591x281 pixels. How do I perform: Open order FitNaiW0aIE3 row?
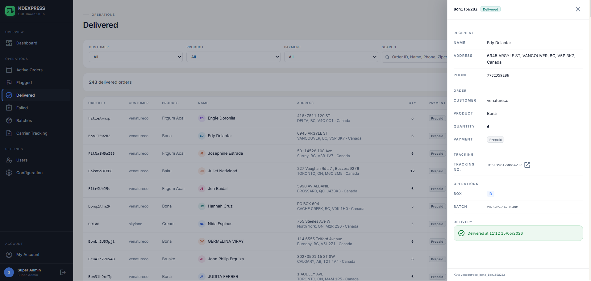pyautogui.click(x=265, y=153)
